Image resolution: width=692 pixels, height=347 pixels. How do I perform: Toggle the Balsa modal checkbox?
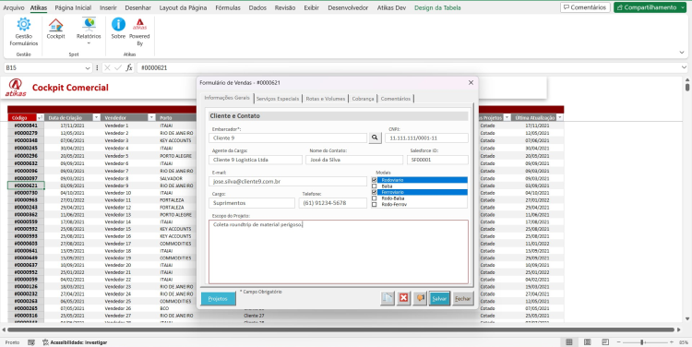(375, 186)
